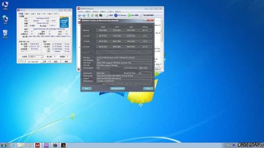The height and width of the screenshot is (148, 264).
Task: Open the Report wizard from AIDA64 toolbar
Action: [109, 15]
